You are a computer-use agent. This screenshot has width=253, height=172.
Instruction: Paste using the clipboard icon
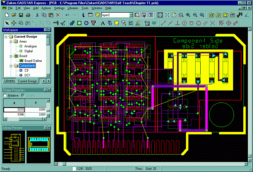(51, 15)
